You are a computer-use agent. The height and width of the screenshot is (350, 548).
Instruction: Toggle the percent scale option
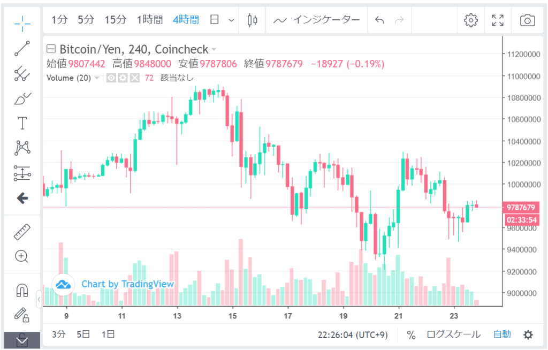point(411,335)
